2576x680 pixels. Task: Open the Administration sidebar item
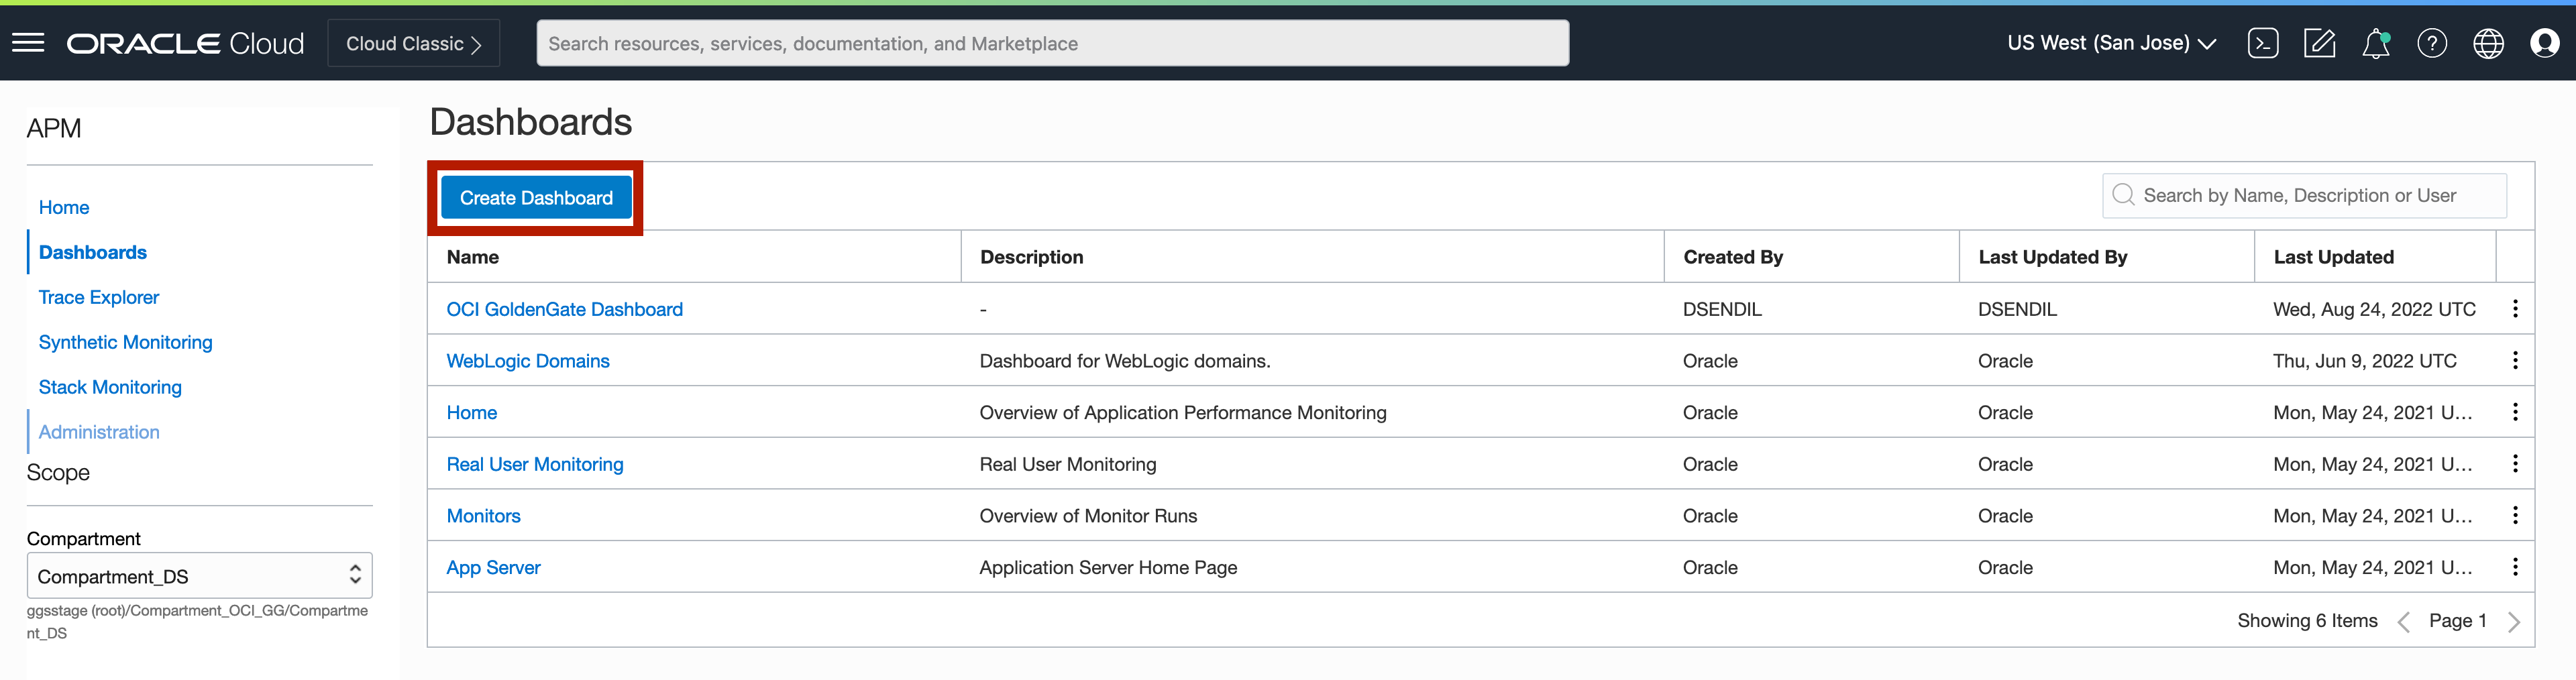click(x=98, y=431)
